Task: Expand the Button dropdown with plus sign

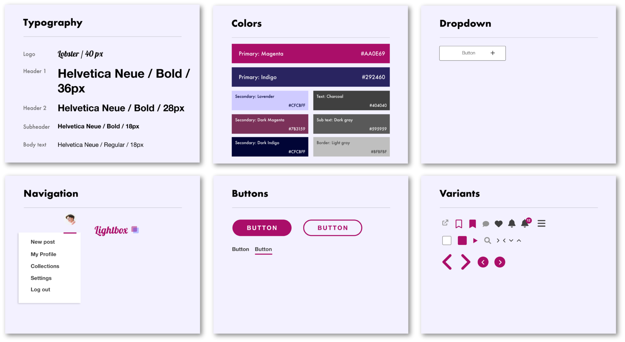Action: coord(472,53)
